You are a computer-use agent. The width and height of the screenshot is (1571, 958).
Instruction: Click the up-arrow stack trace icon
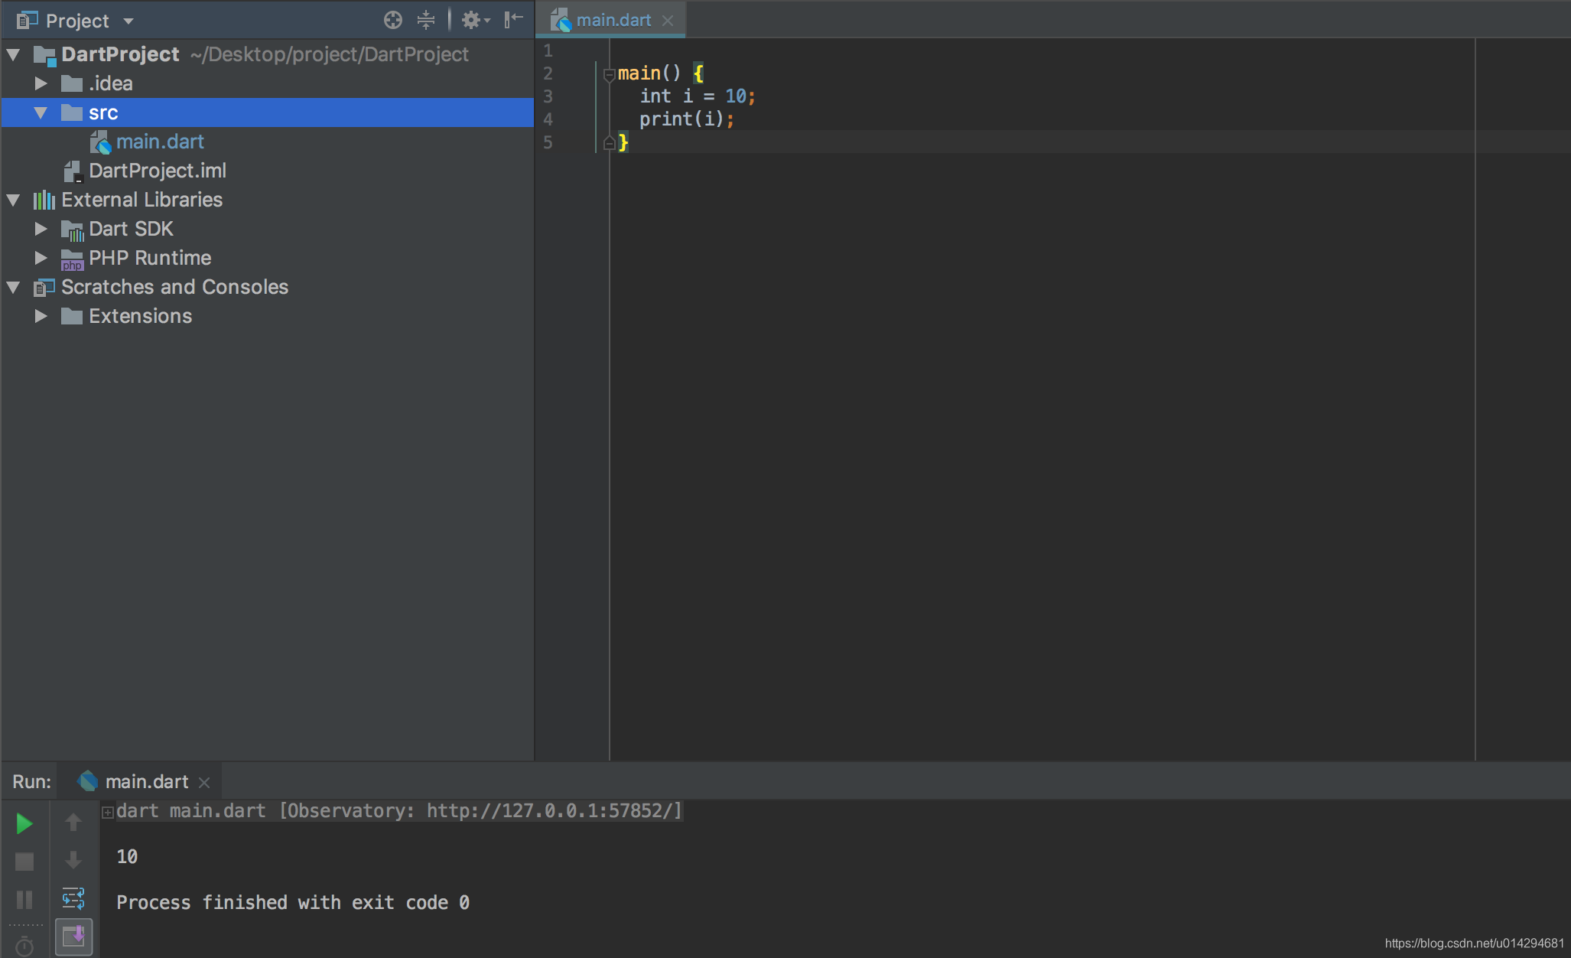73,823
